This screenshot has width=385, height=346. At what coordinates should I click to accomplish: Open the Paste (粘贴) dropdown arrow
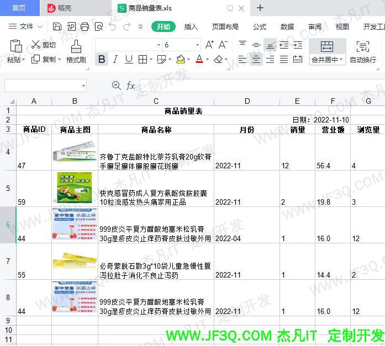point(24,60)
